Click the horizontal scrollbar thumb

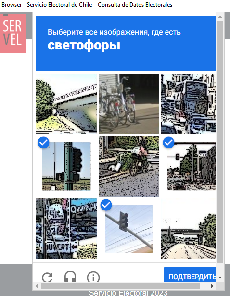(120, 286)
